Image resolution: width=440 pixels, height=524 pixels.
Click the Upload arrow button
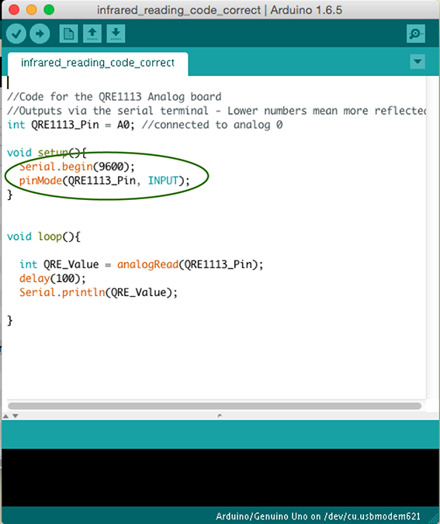(x=40, y=34)
